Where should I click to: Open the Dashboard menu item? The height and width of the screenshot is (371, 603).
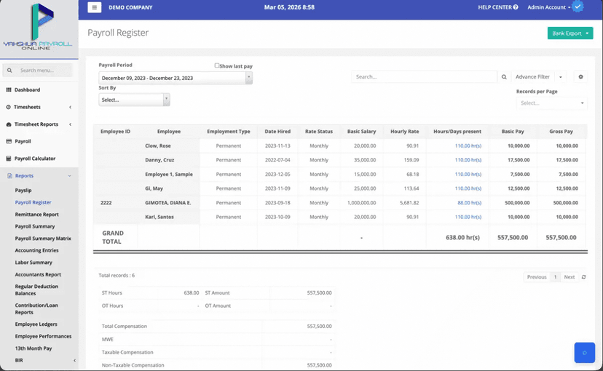27,90
